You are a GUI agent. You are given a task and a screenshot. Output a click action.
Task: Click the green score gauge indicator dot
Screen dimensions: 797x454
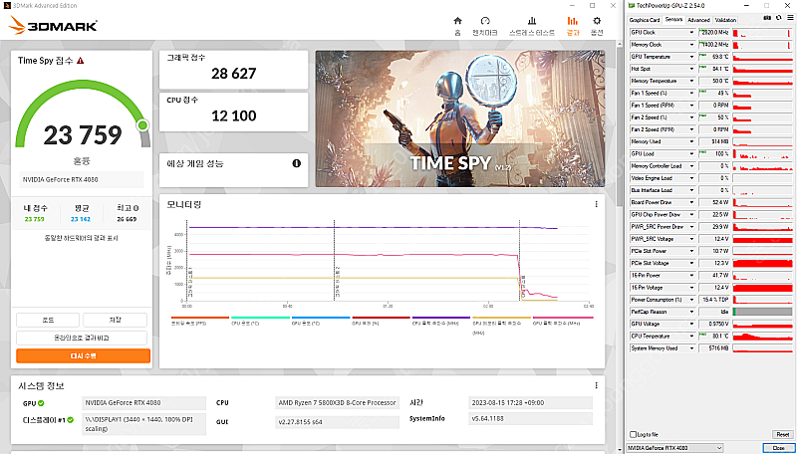(142, 124)
